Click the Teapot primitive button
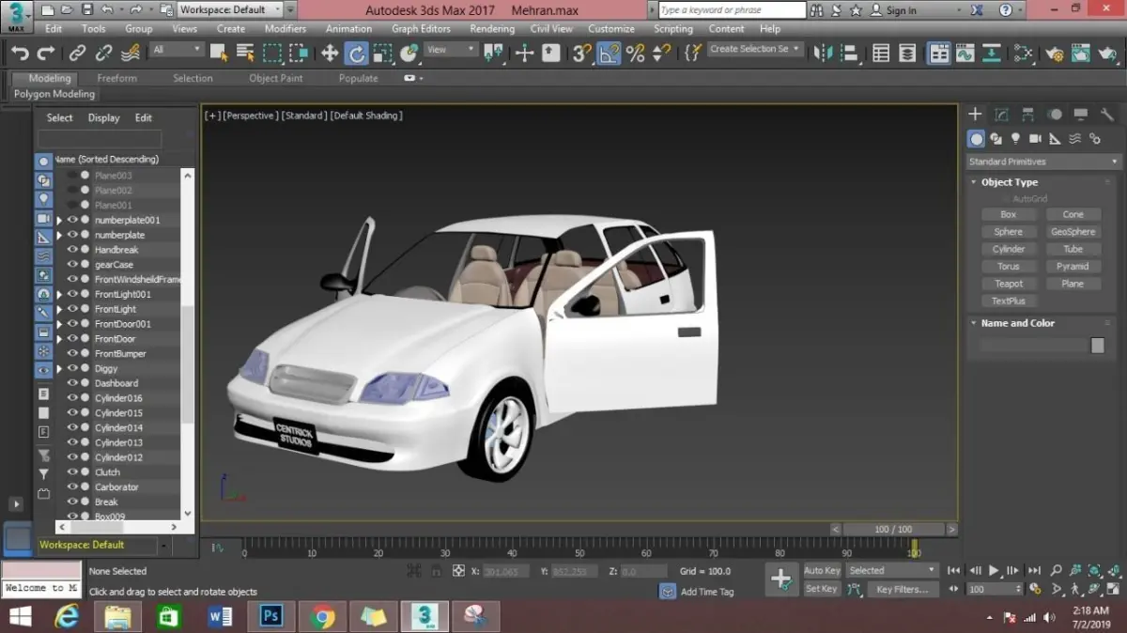Screen dimensions: 1127x633 coord(1009,284)
